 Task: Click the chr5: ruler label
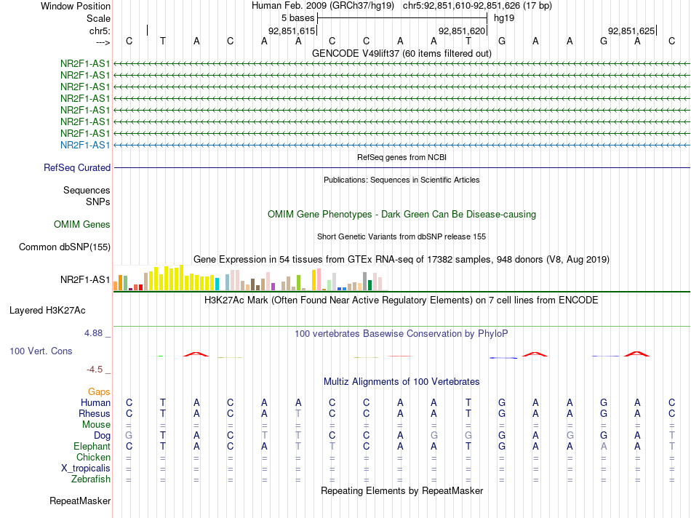tap(100, 31)
